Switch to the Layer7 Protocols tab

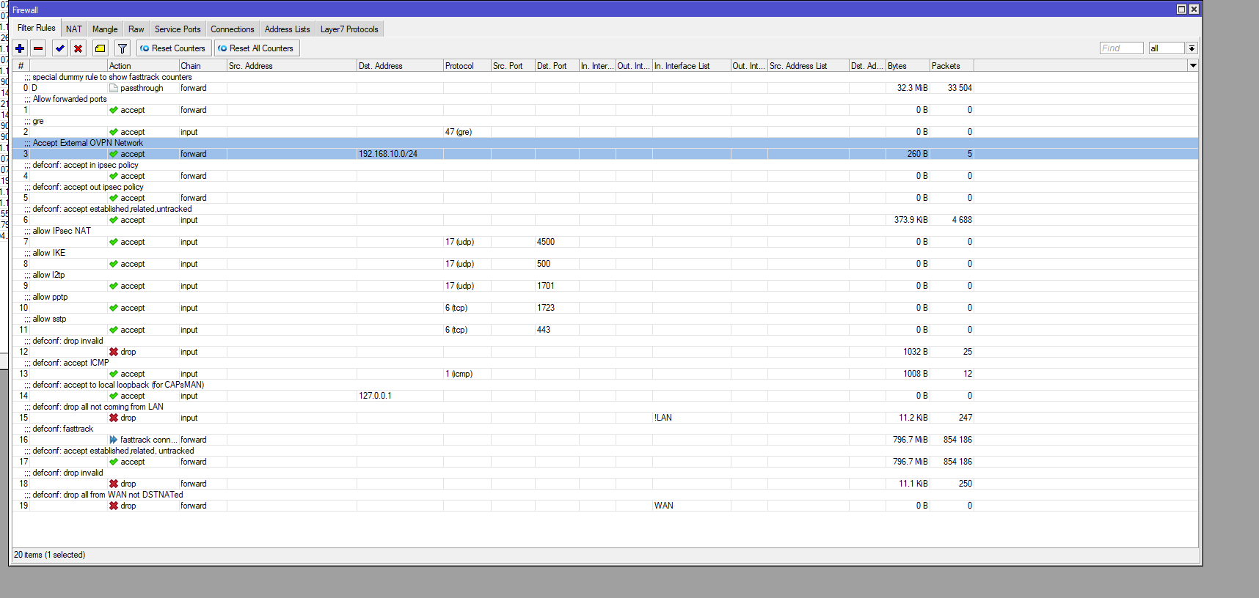(x=349, y=29)
